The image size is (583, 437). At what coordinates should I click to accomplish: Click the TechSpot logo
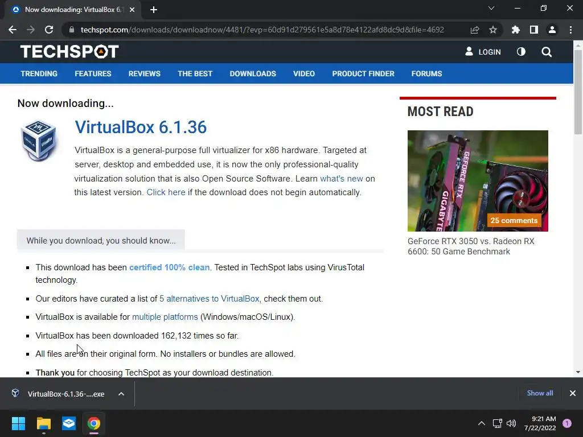coord(69,52)
